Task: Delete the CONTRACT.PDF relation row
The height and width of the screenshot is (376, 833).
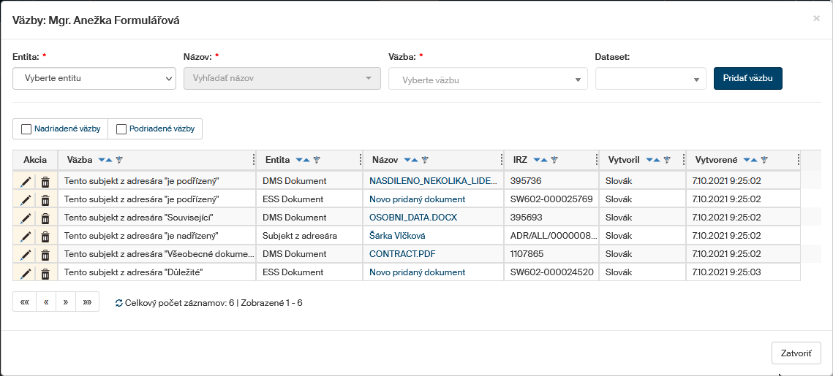Action: pyautogui.click(x=45, y=255)
